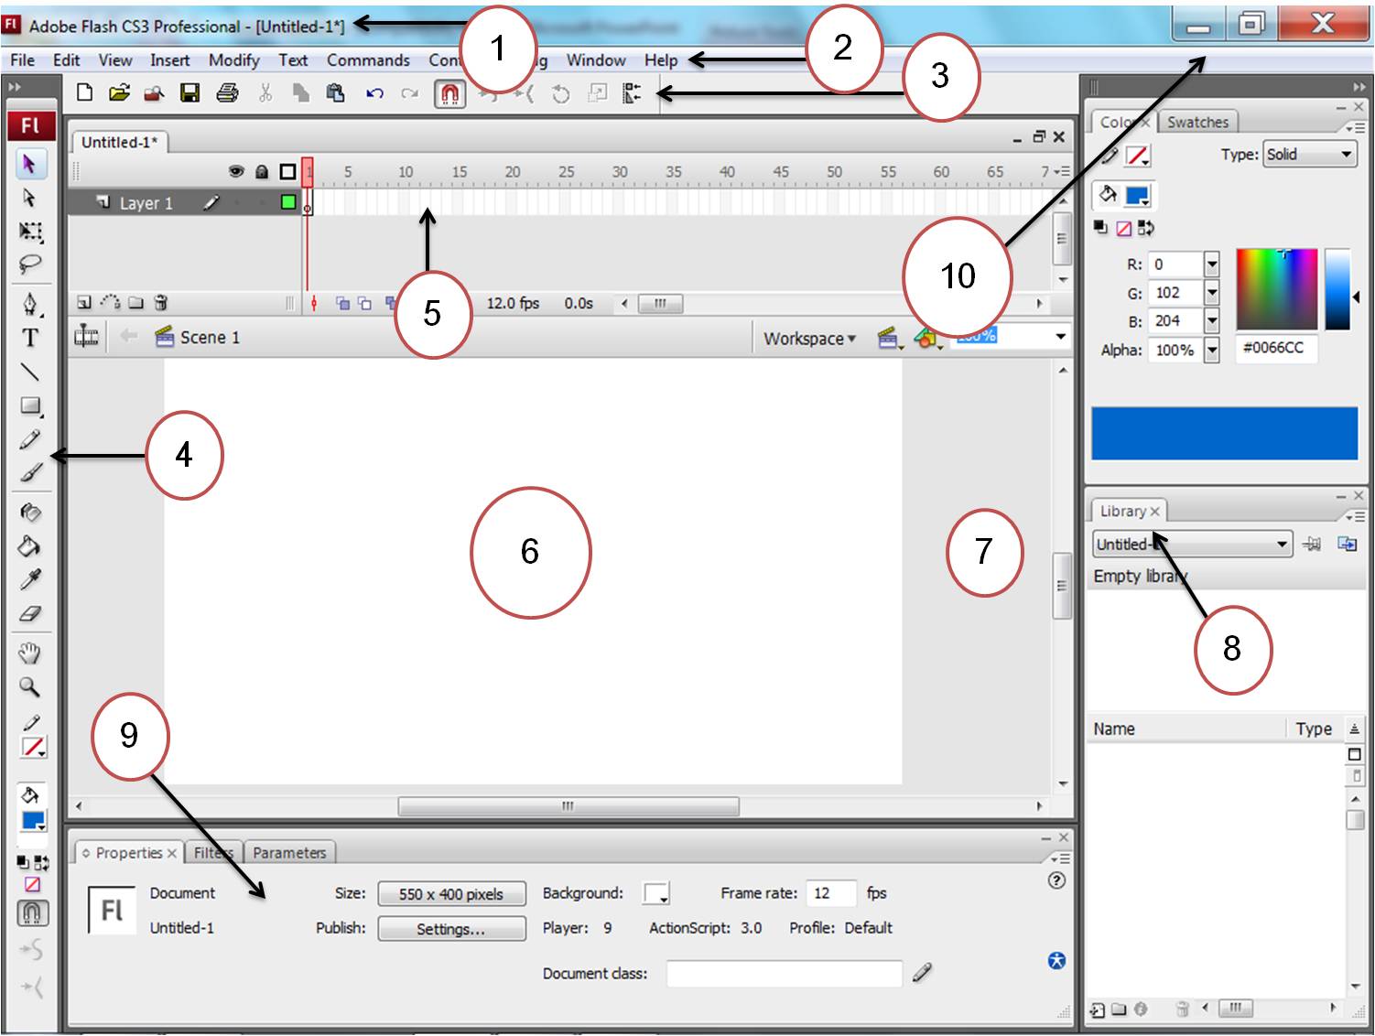The height and width of the screenshot is (1036, 1375).
Task: Switch to the Swatches tab
Action: (1198, 122)
